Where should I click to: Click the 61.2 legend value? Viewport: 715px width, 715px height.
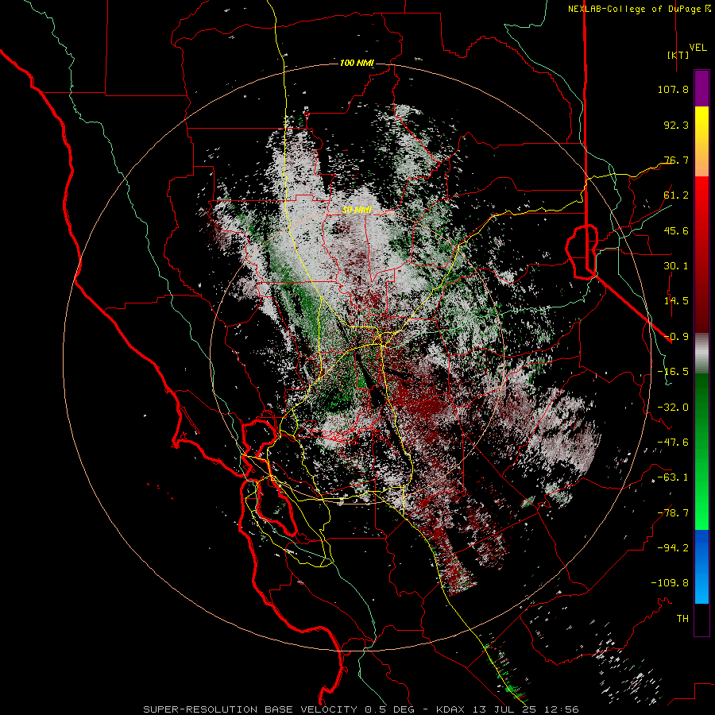click(x=676, y=195)
